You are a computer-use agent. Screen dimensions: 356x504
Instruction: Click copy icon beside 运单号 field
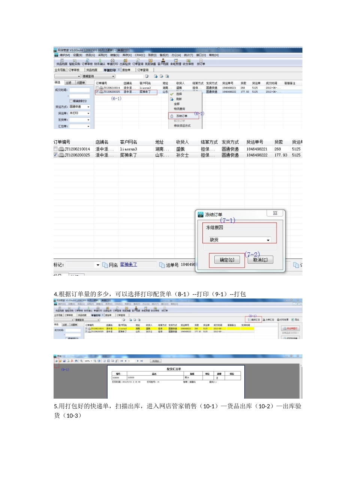(x=162, y=265)
